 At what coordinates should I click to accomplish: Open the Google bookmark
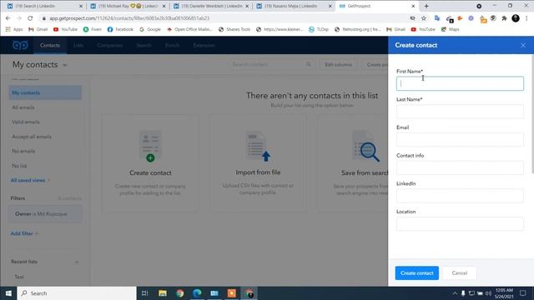point(150,29)
